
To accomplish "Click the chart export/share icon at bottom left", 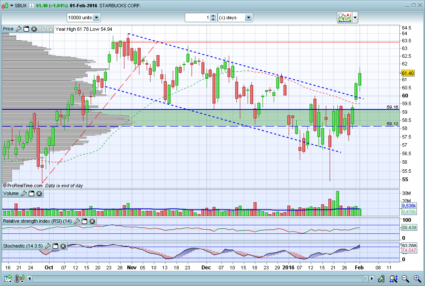I will [x=8, y=278].
